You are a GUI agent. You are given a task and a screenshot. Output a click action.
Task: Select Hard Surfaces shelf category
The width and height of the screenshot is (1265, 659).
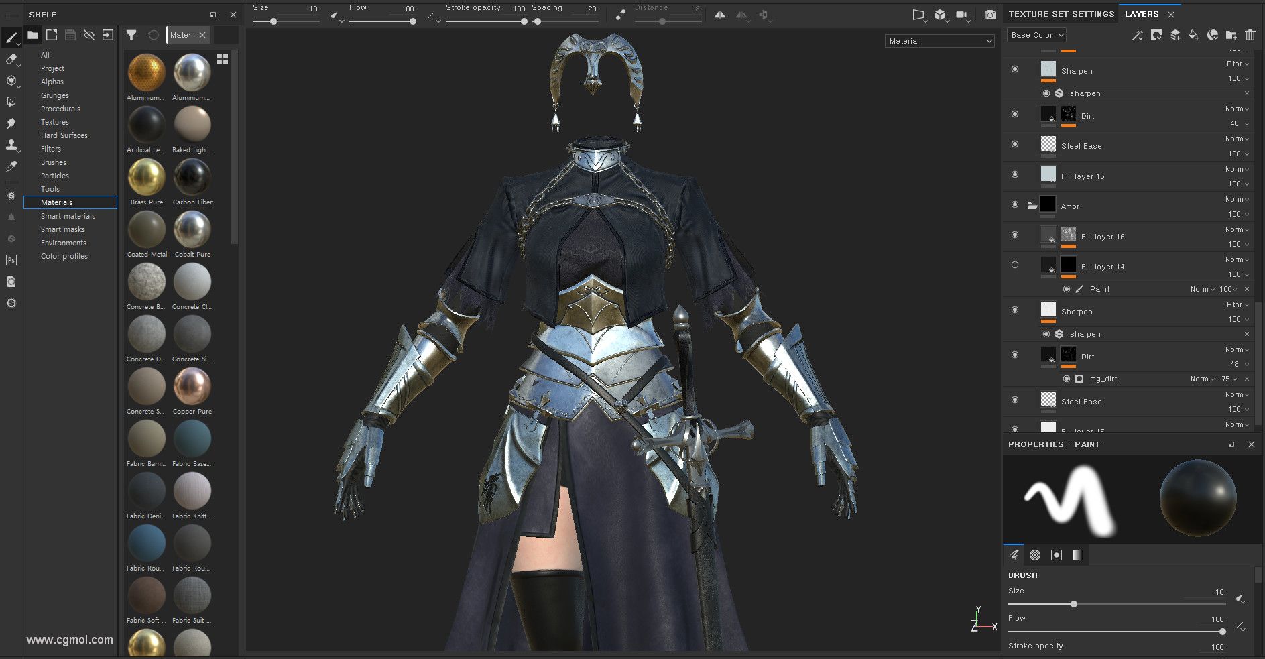click(x=64, y=135)
